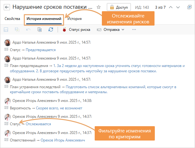
Task: Click the Отслеживается status link
Action: [38, 124]
